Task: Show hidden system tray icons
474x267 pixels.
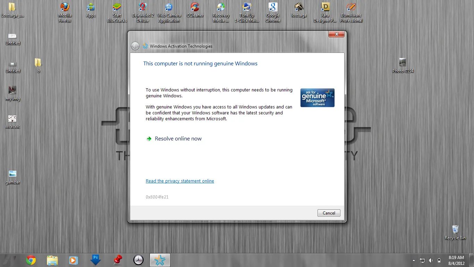Action: [x=414, y=260]
